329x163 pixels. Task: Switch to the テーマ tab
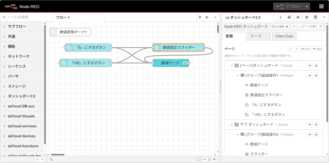coord(258,36)
